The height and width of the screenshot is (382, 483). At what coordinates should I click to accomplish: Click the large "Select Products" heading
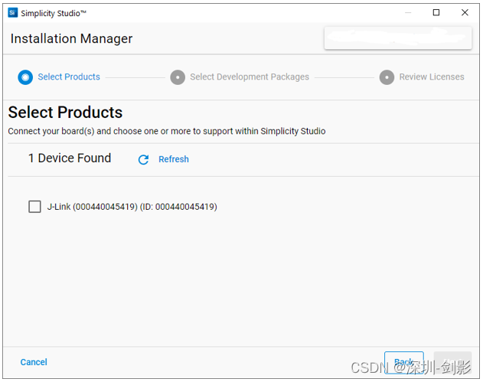point(65,113)
